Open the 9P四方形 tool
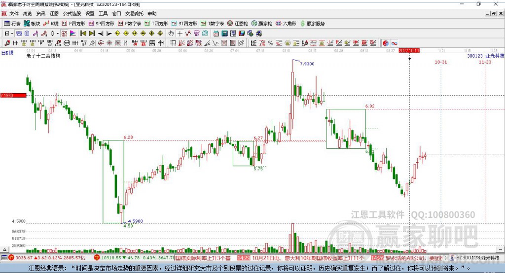This screenshot has height=273, width=505. 102,24
